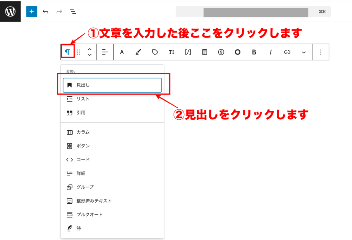Viewport: 352px width, 240px height.
Task: Open the text alignment control
Action: [105, 52]
